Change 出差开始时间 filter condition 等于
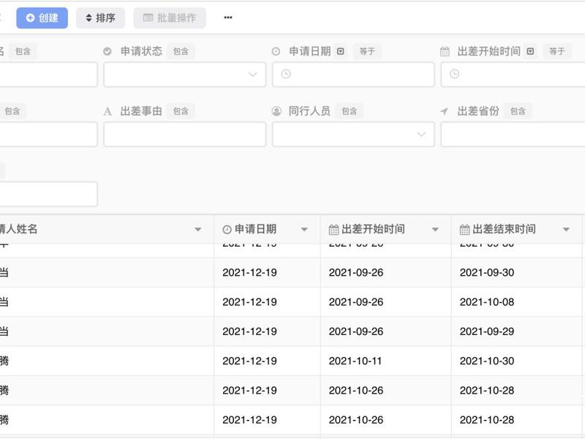 click(557, 51)
